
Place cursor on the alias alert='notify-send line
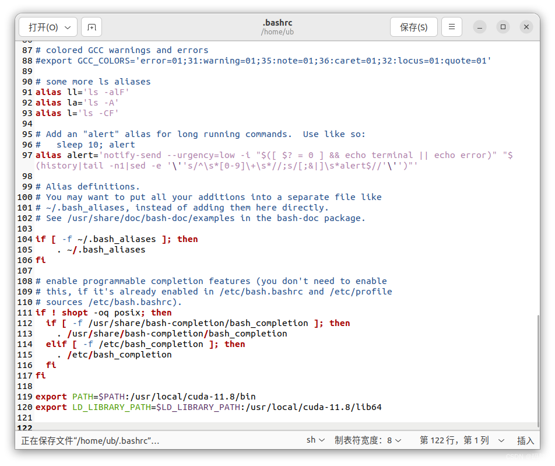pyautogui.click(x=275, y=160)
